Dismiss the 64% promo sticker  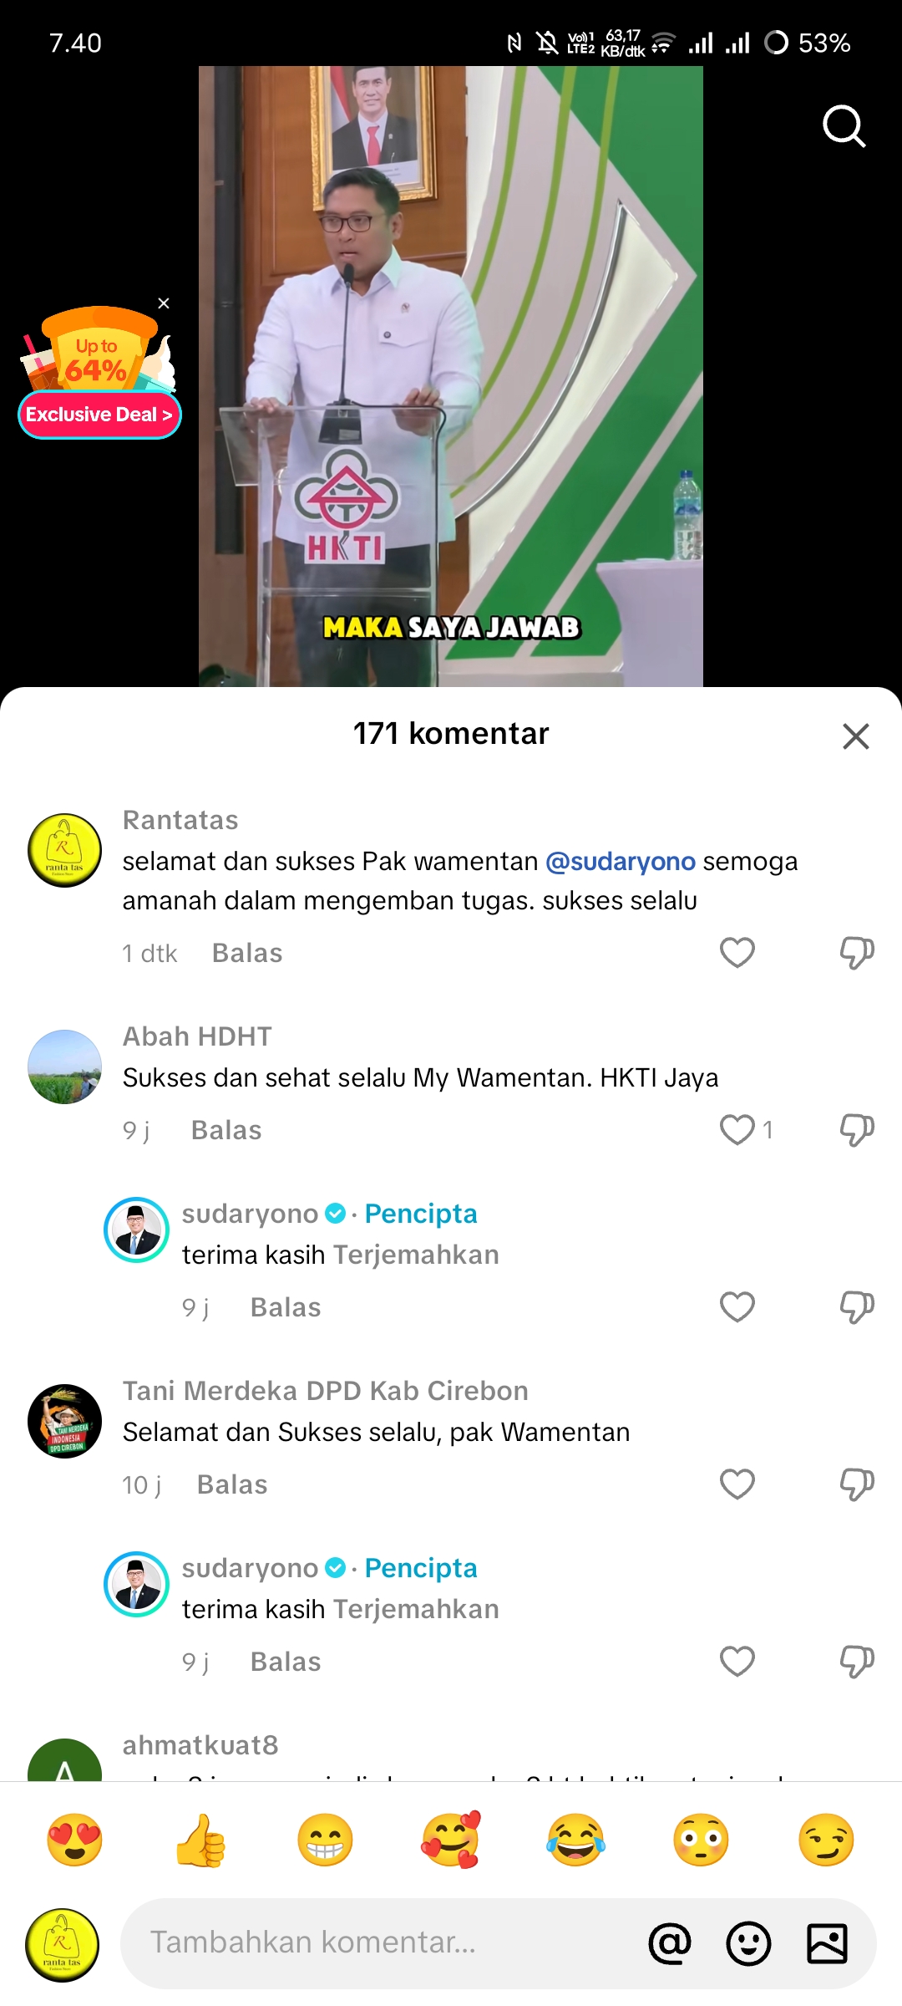click(x=164, y=303)
